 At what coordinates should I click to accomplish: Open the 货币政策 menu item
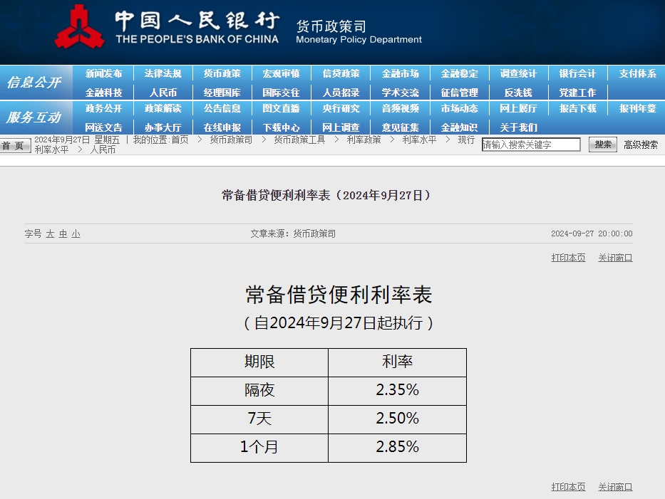tap(222, 74)
